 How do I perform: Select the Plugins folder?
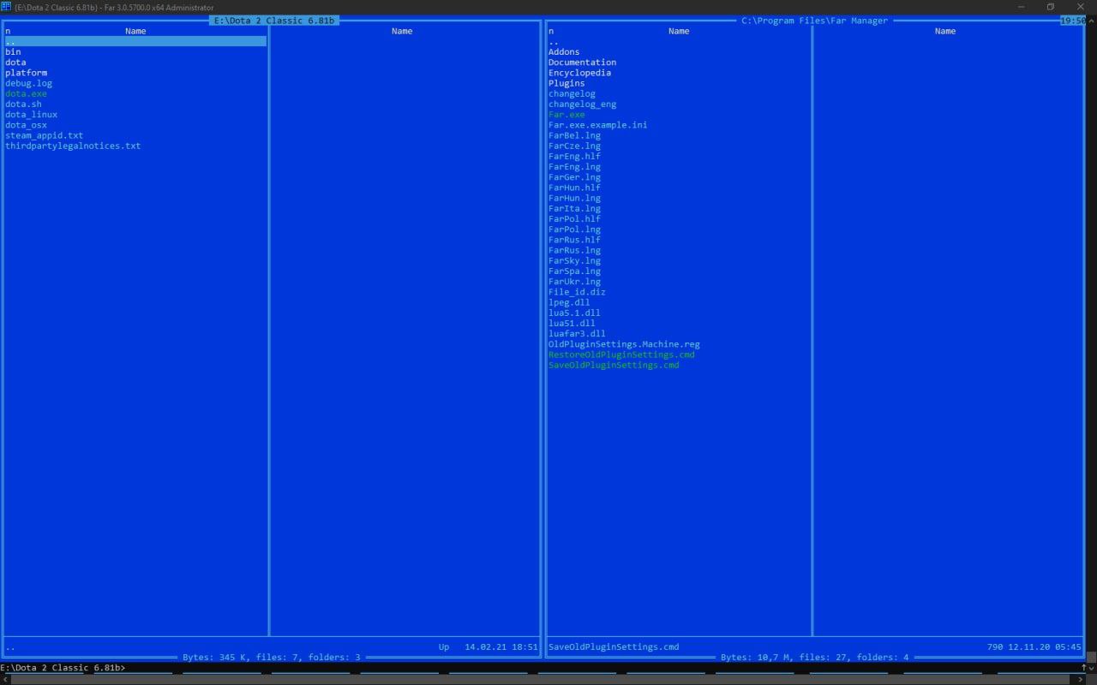click(x=566, y=83)
